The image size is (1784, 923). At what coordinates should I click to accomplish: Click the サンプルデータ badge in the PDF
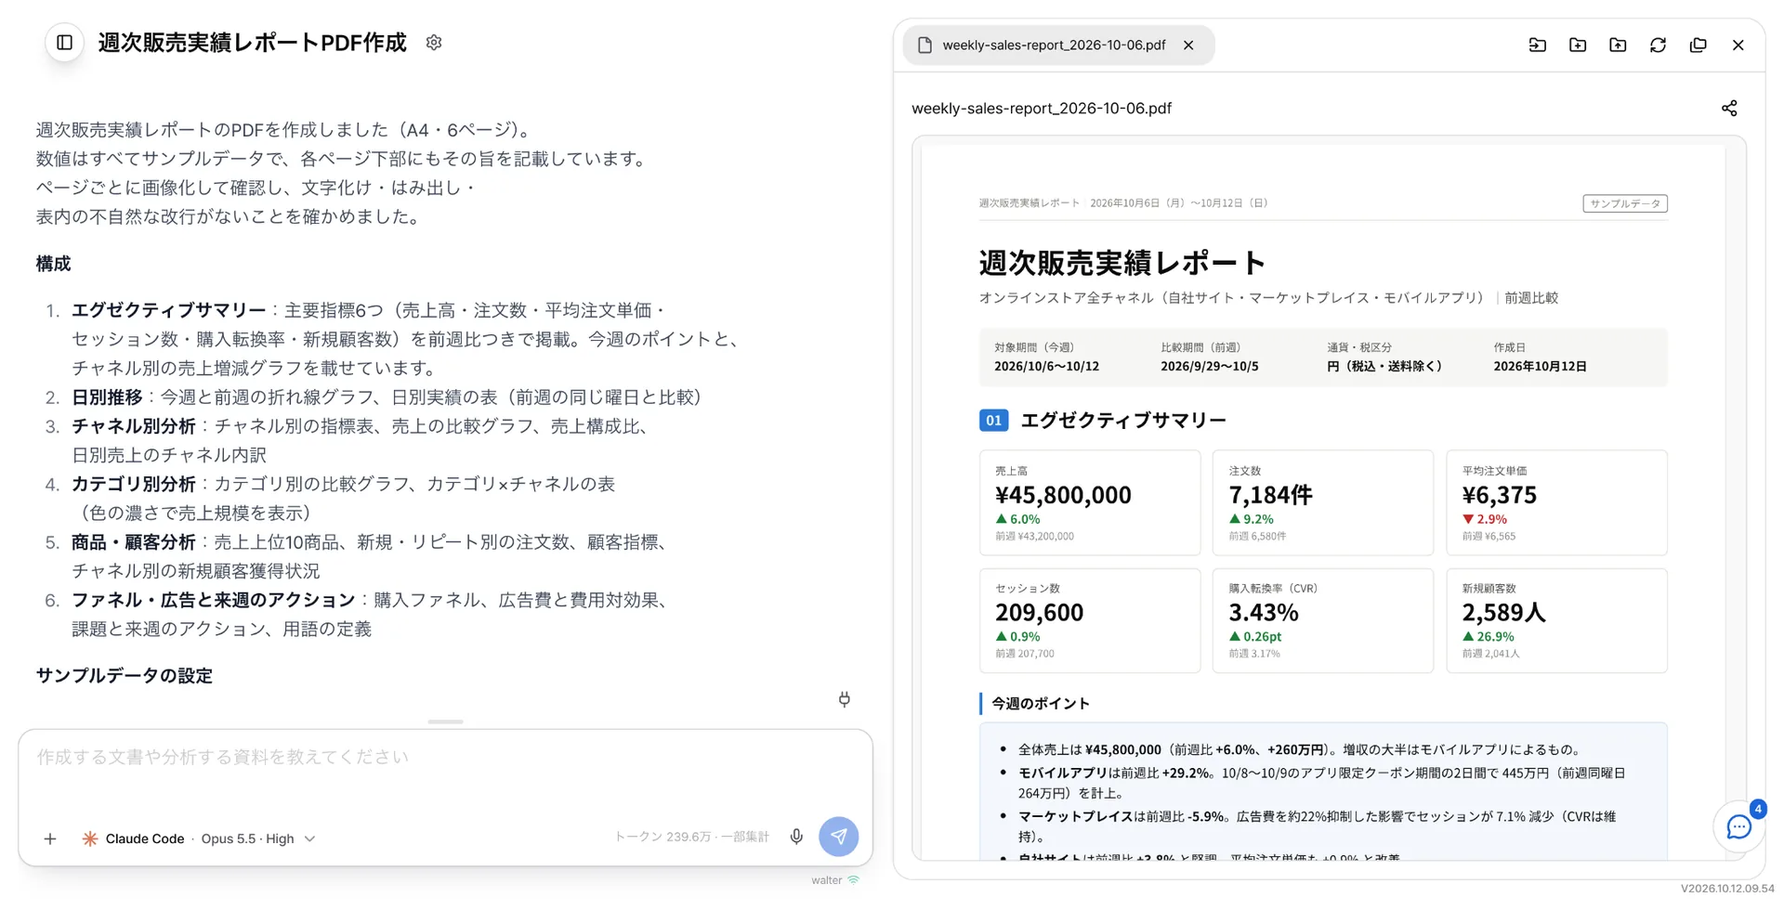(1625, 203)
